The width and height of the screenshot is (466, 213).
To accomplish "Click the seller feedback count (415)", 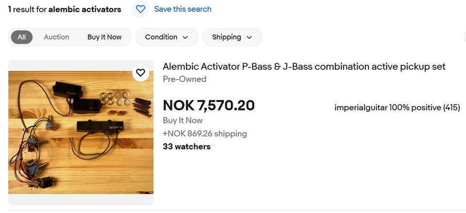I will (x=451, y=107).
